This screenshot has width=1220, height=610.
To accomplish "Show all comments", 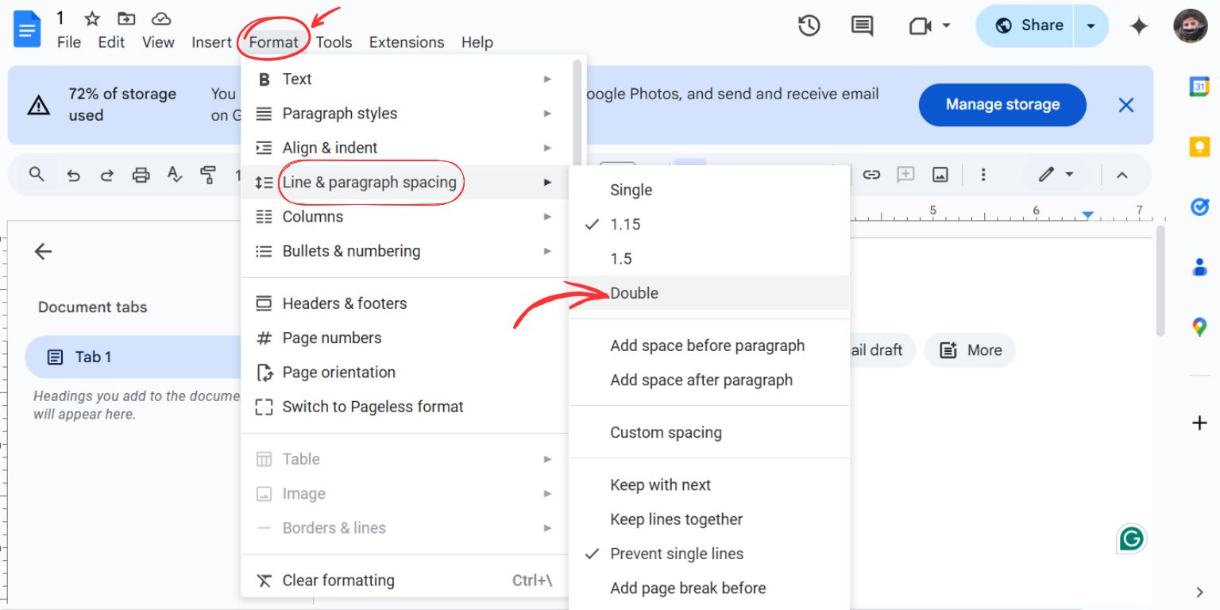I will click(x=862, y=26).
